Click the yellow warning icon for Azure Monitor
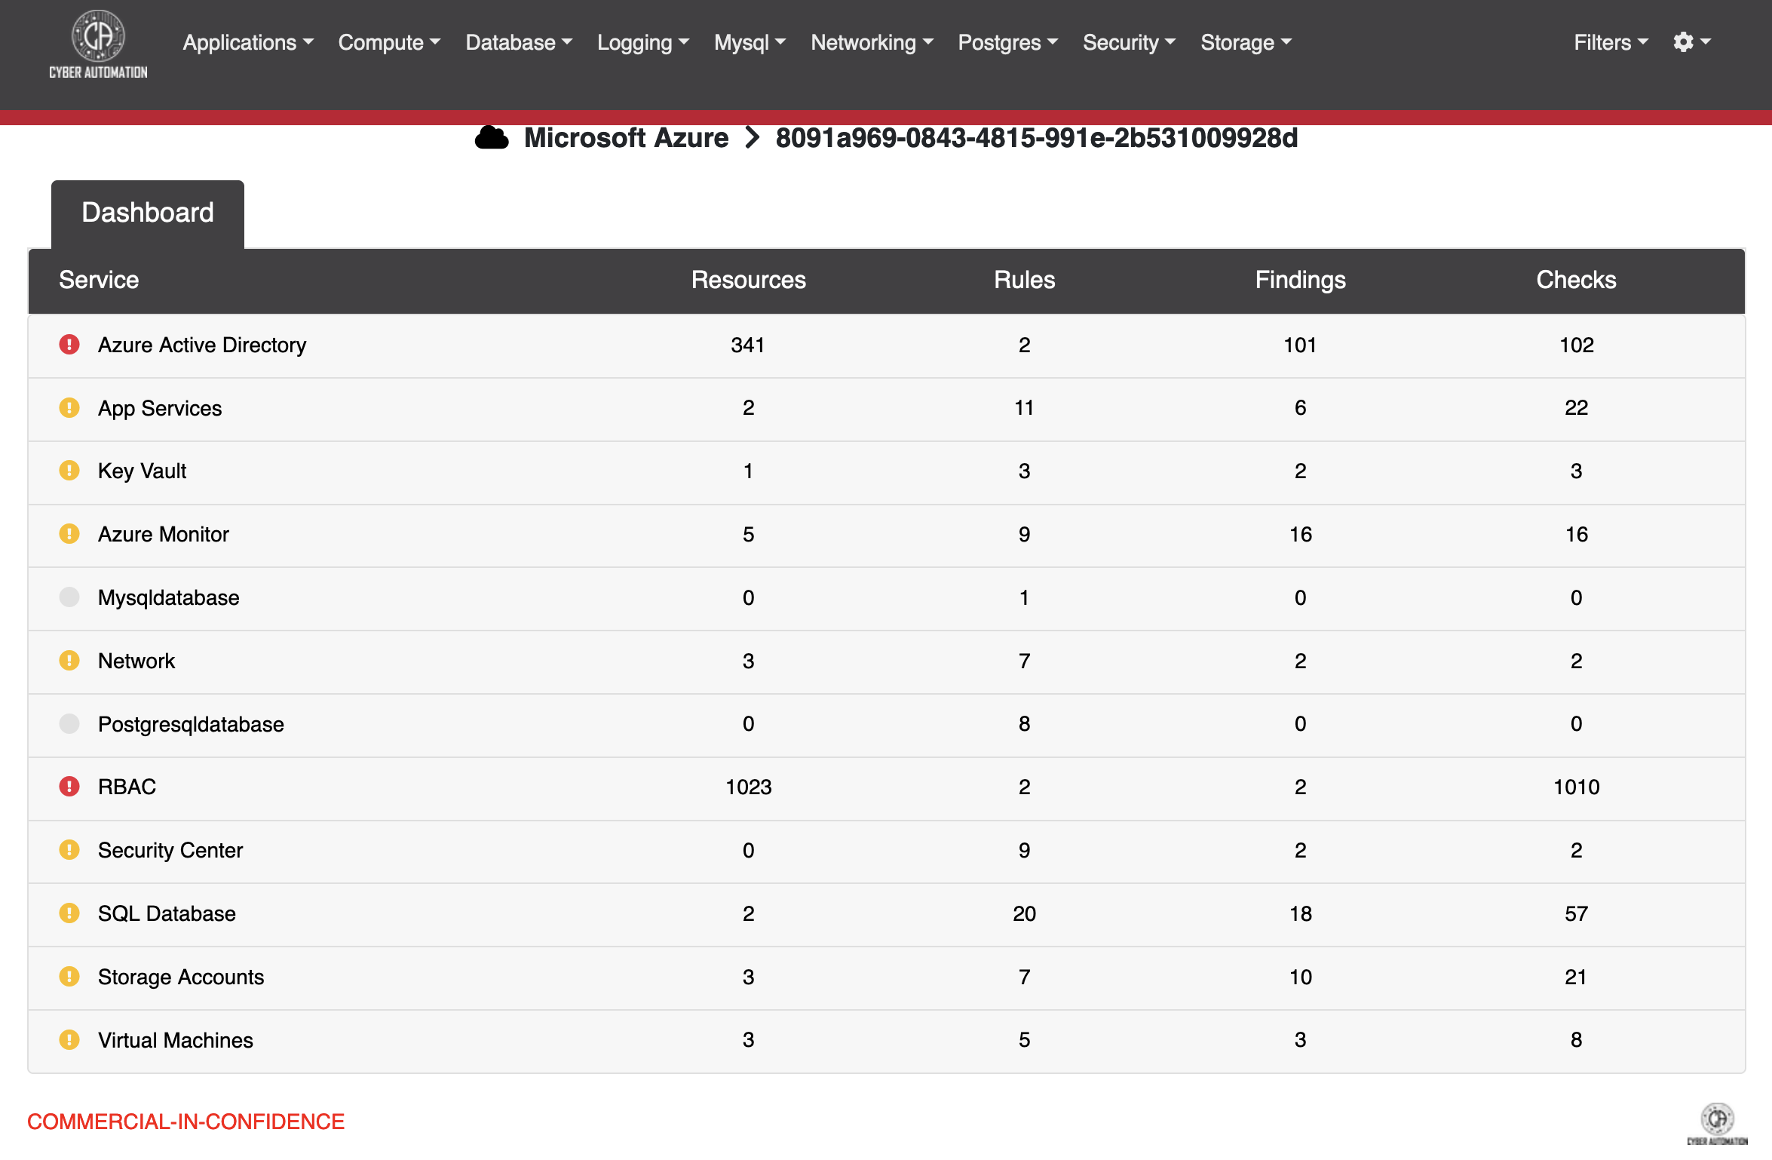 tap(69, 534)
